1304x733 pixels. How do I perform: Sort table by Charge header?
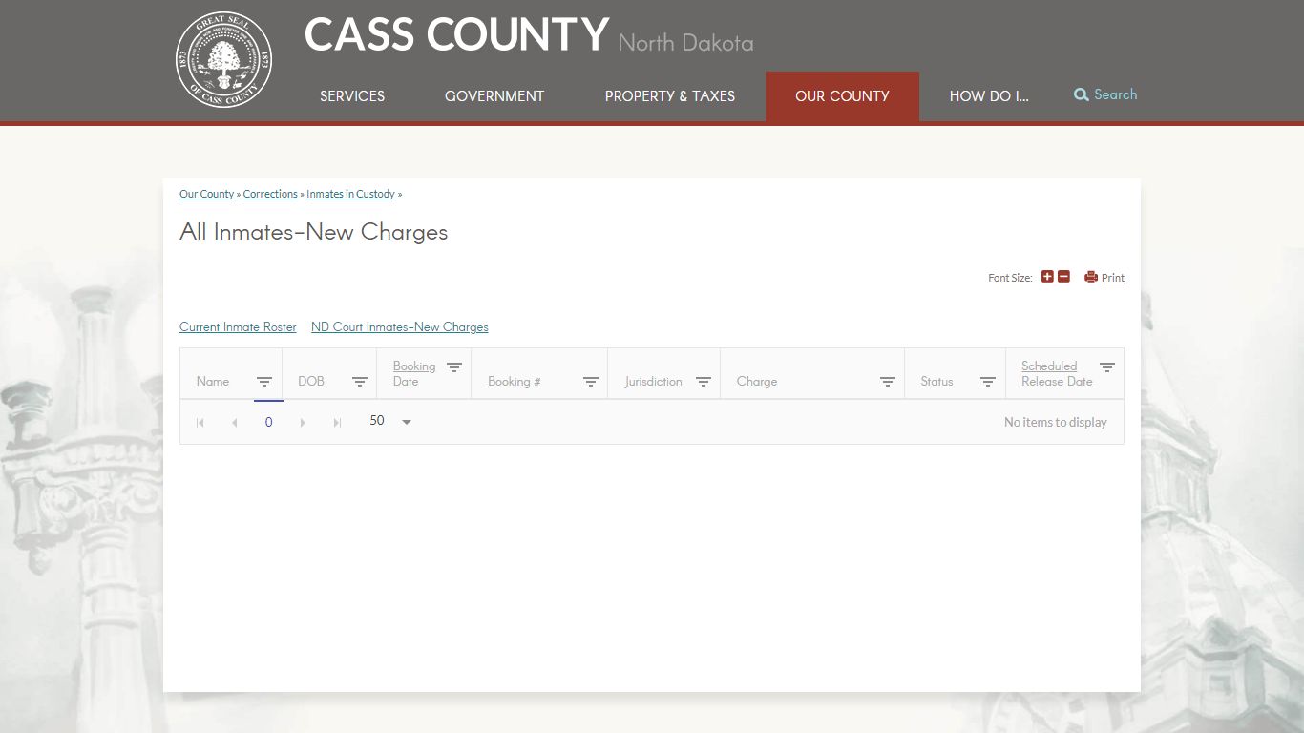757,382
